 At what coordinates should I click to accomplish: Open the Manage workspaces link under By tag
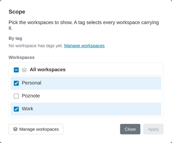84,46
